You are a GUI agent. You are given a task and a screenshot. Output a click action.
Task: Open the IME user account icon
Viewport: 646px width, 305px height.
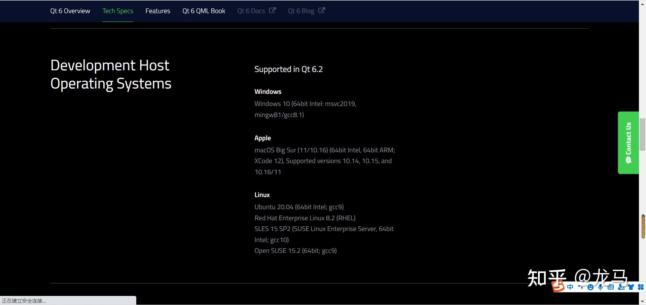point(621,287)
